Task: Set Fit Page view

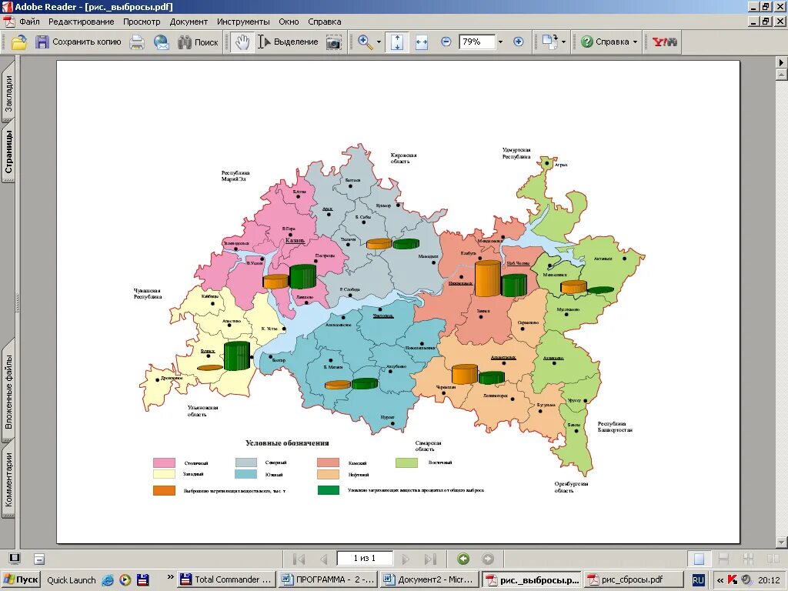Action: pyautogui.click(x=397, y=42)
